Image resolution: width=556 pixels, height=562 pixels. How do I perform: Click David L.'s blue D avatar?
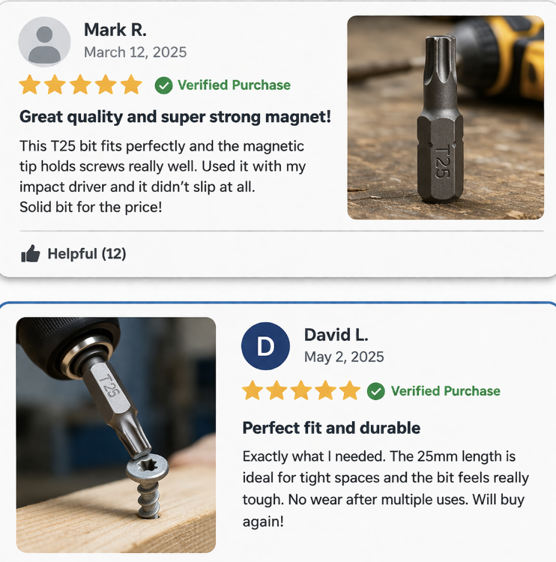click(x=265, y=346)
